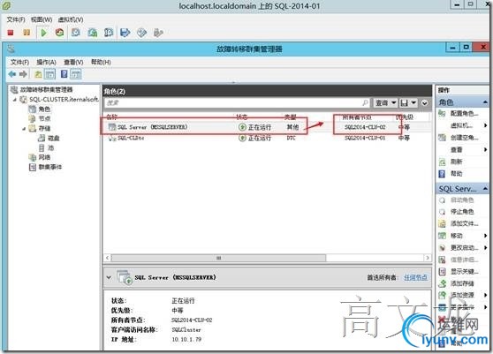The height and width of the screenshot is (354, 493).
Task: Click the greyed USB device icon in VM toolbar
Action: click(x=158, y=33)
